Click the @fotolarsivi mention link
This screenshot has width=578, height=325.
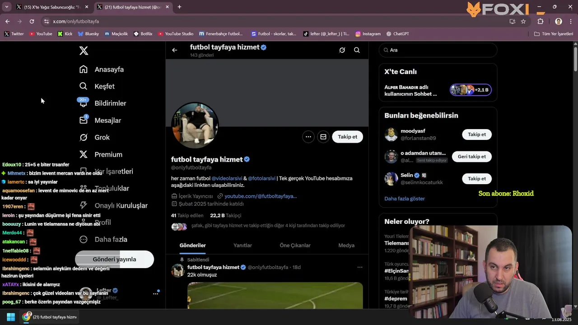[x=261, y=178]
